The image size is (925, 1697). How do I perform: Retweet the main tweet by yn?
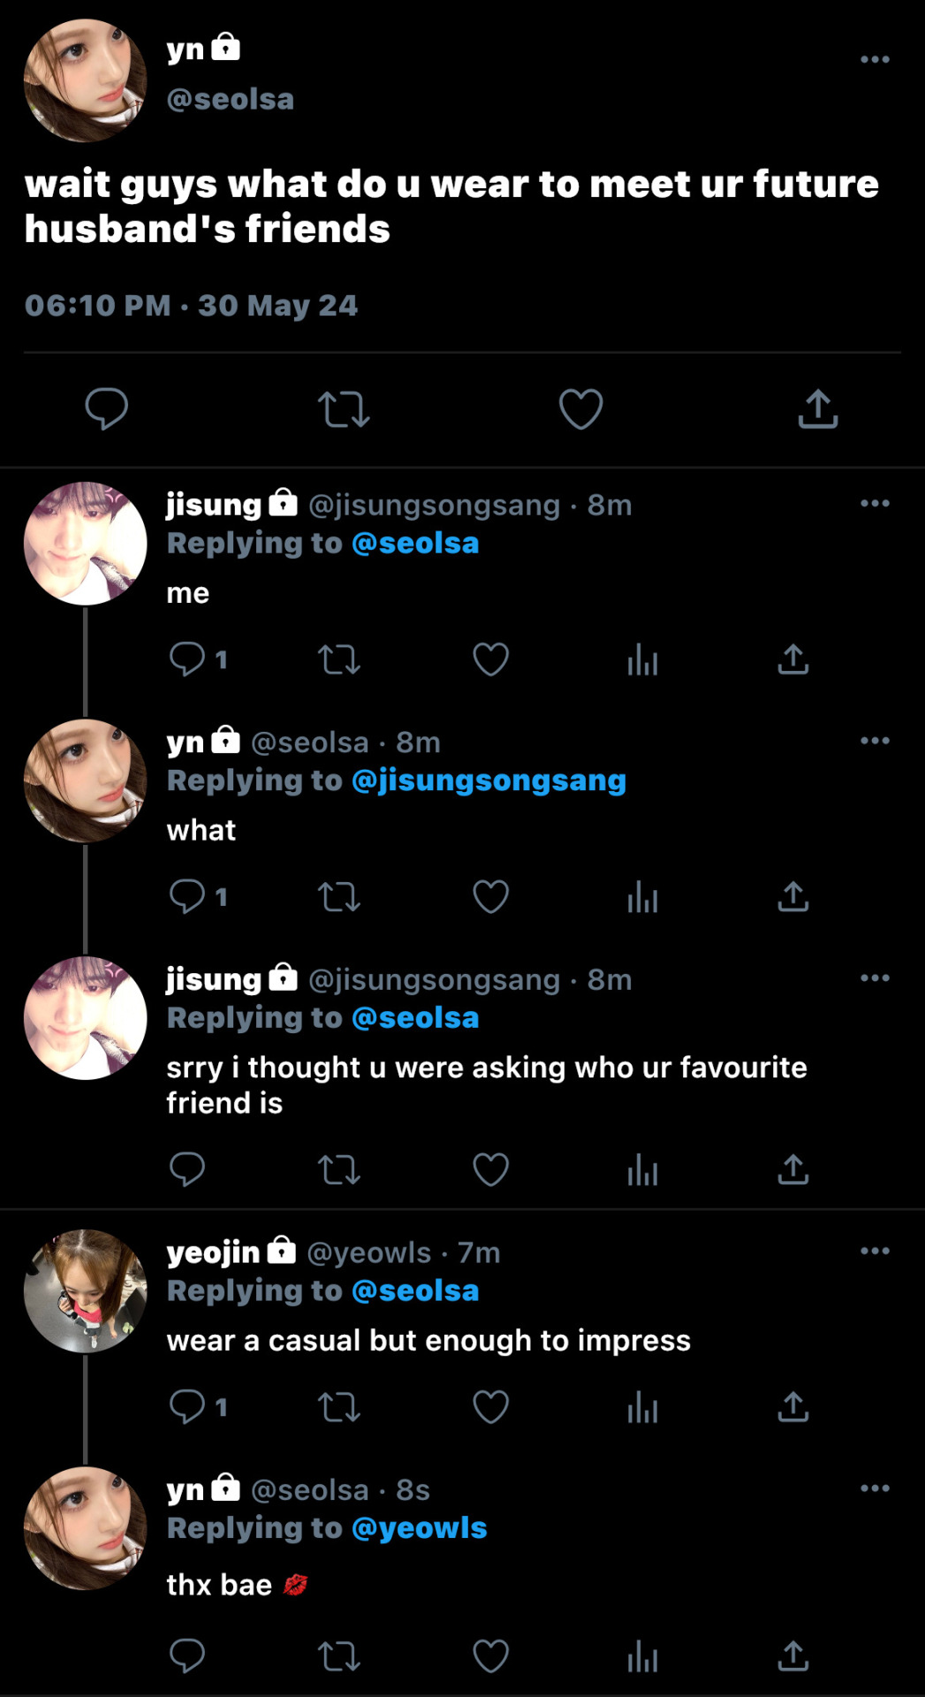pos(343,409)
